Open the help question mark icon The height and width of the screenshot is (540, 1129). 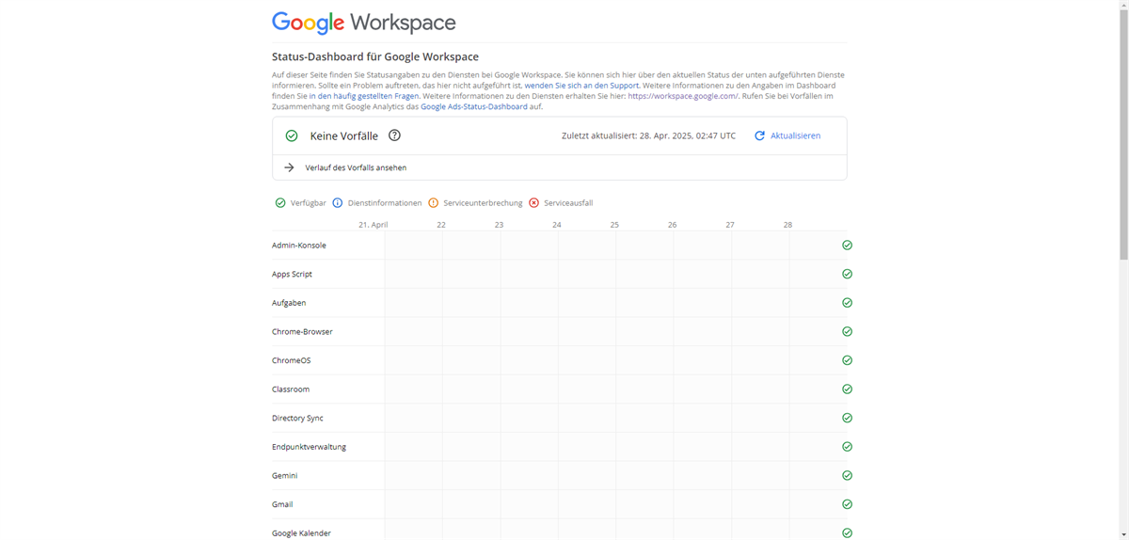tap(394, 135)
